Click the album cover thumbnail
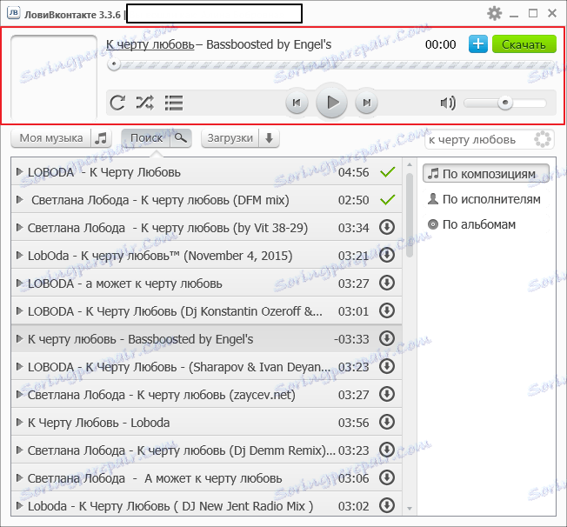This screenshot has width=567, height=527. pyautogui.click(x=54, y=77)
